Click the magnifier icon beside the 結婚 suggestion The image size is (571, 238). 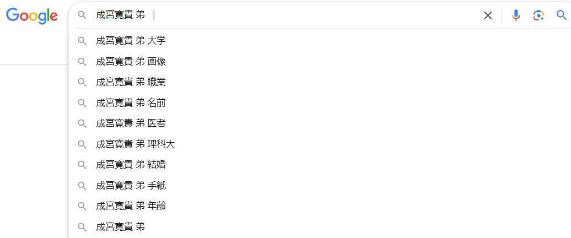click(82, 165)
